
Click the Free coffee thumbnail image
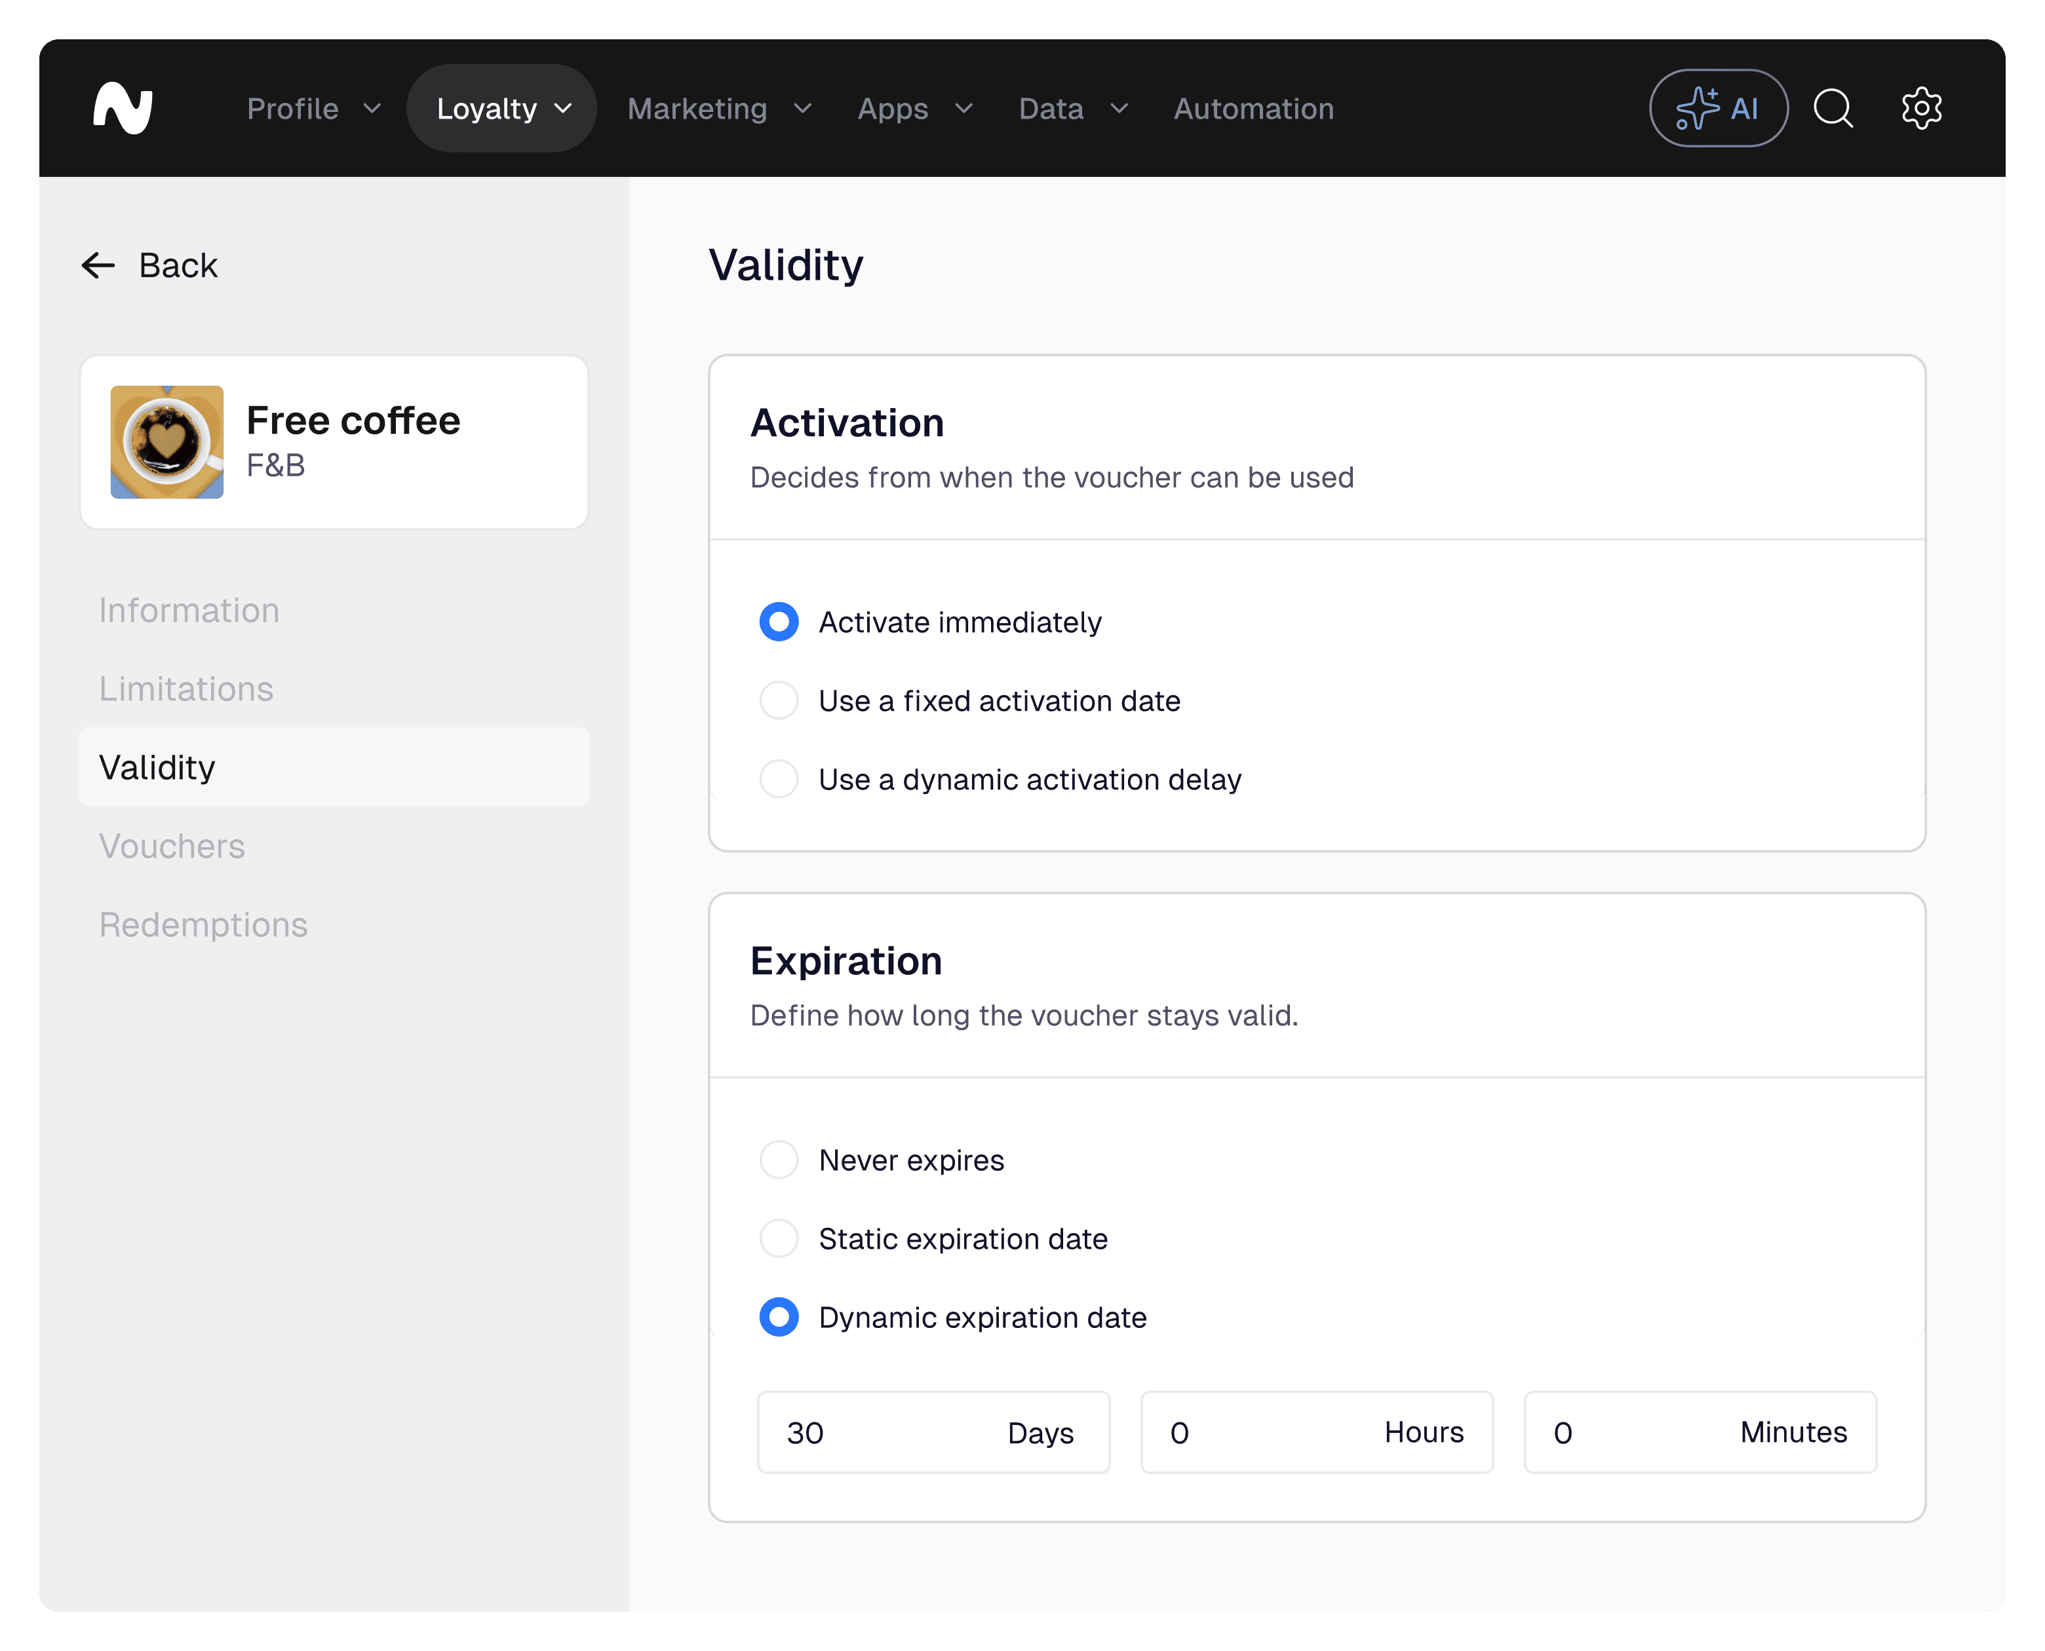pyautogui.click(x=168, y=442)
